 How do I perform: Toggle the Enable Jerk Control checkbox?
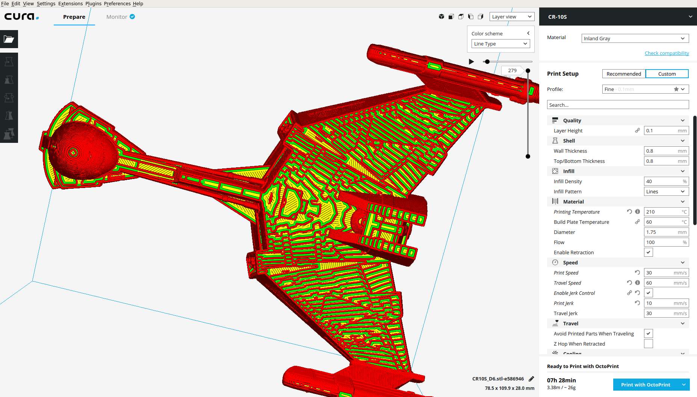click(649, 293)
